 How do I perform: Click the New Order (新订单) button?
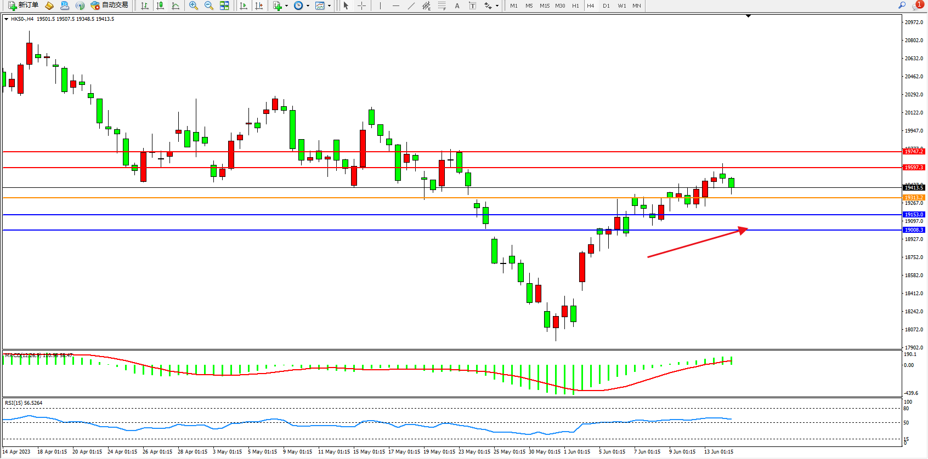pos(23,5)
